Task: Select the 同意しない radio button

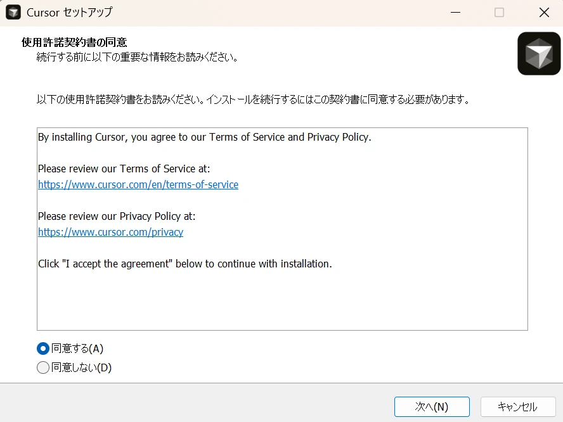Action: (42, 368)
